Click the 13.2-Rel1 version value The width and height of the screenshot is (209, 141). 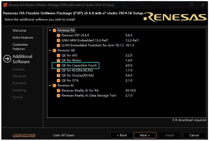point(132,40)
